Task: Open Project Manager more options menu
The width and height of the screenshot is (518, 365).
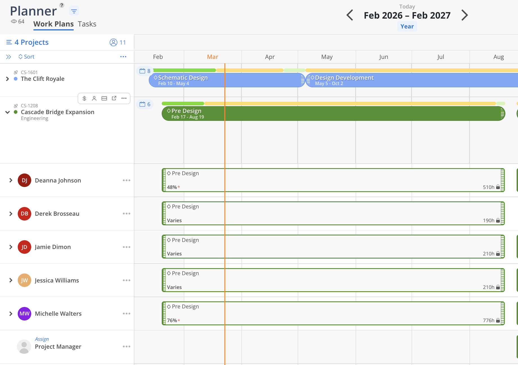Action: [x=127, y=346]
